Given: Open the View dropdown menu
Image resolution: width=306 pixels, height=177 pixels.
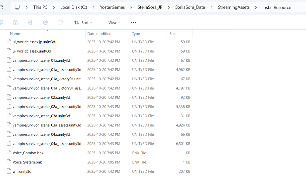Looking at the screenshot, I should tap(111, 22).
